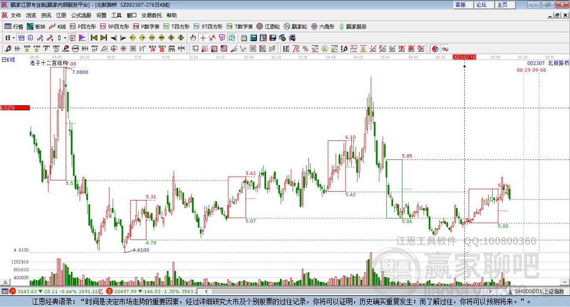570x307 pixels.
Task: Select the Gann fan lines tool
Action: 205,48
